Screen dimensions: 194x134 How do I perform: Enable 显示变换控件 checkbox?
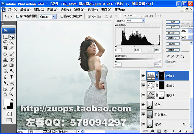click(62, 16)
